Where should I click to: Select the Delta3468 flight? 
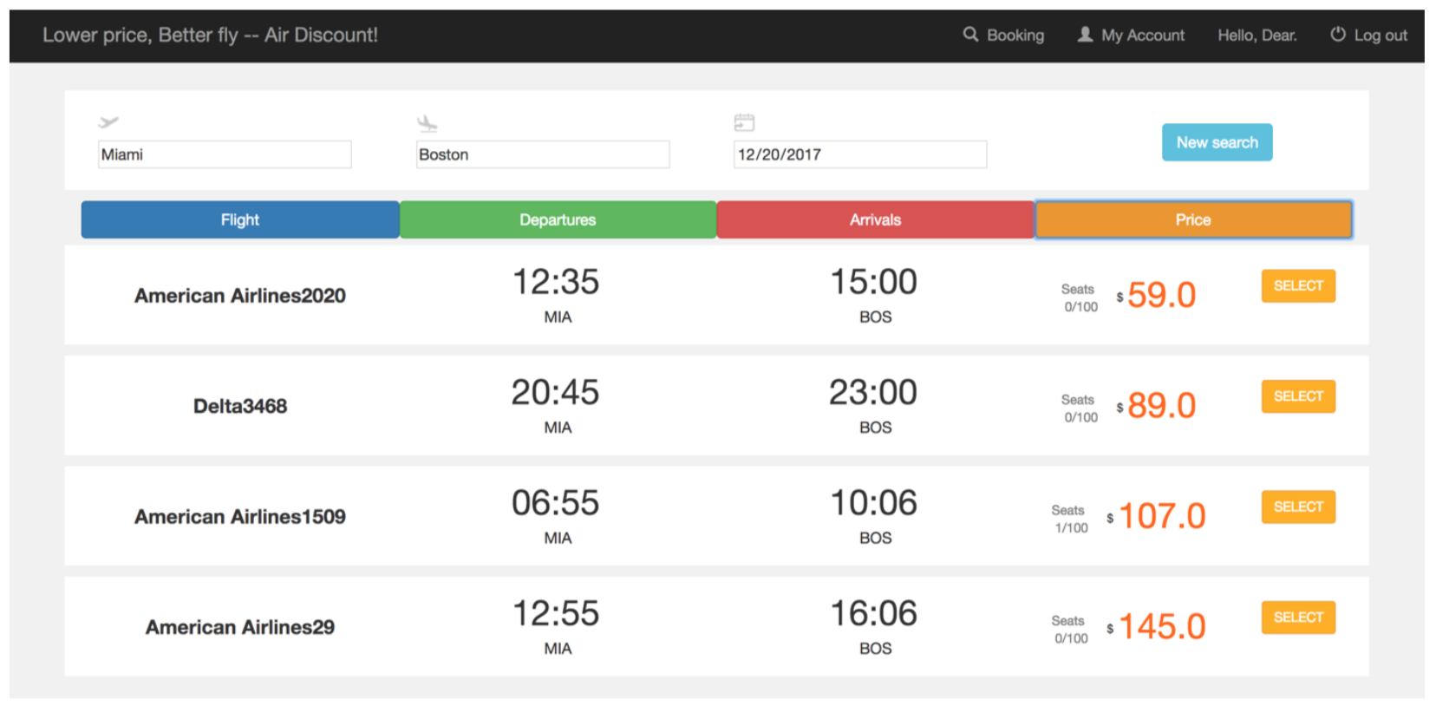click(x=1298, y=396)
